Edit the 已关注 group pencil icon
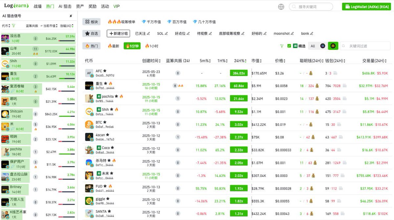This screenshot has width=394, height=220. click(x=148, y=33)
